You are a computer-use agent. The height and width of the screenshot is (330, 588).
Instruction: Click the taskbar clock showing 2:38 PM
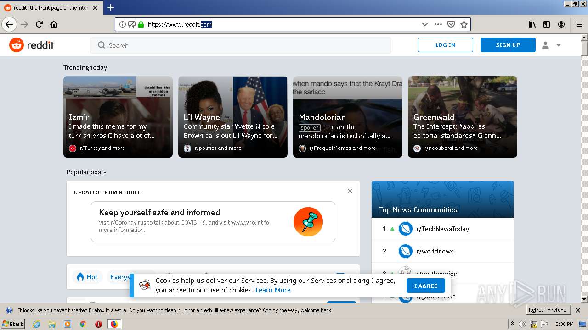click(564, 324)
